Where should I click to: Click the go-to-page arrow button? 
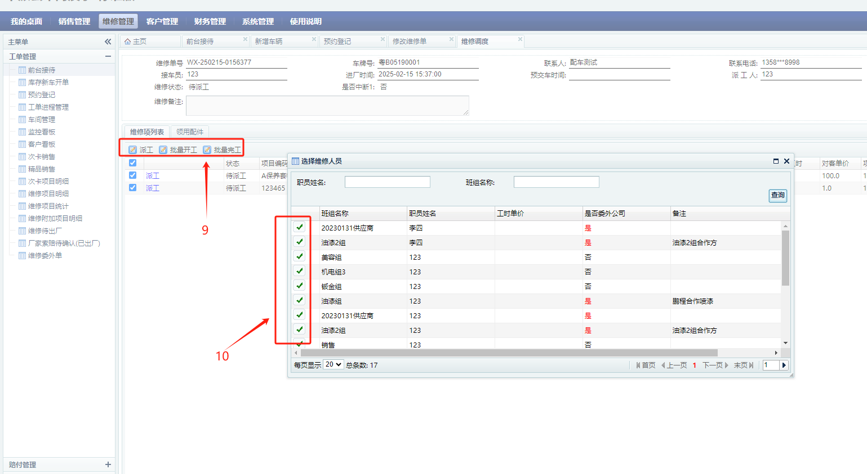coord(784,365)
